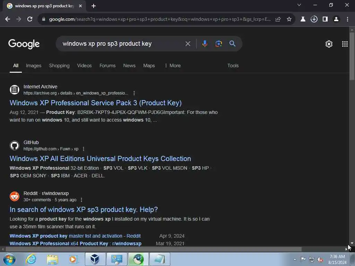Open the Action Center flag icon
The height and width of the screenshot is (266, 355).
click(x=303, y=259)
